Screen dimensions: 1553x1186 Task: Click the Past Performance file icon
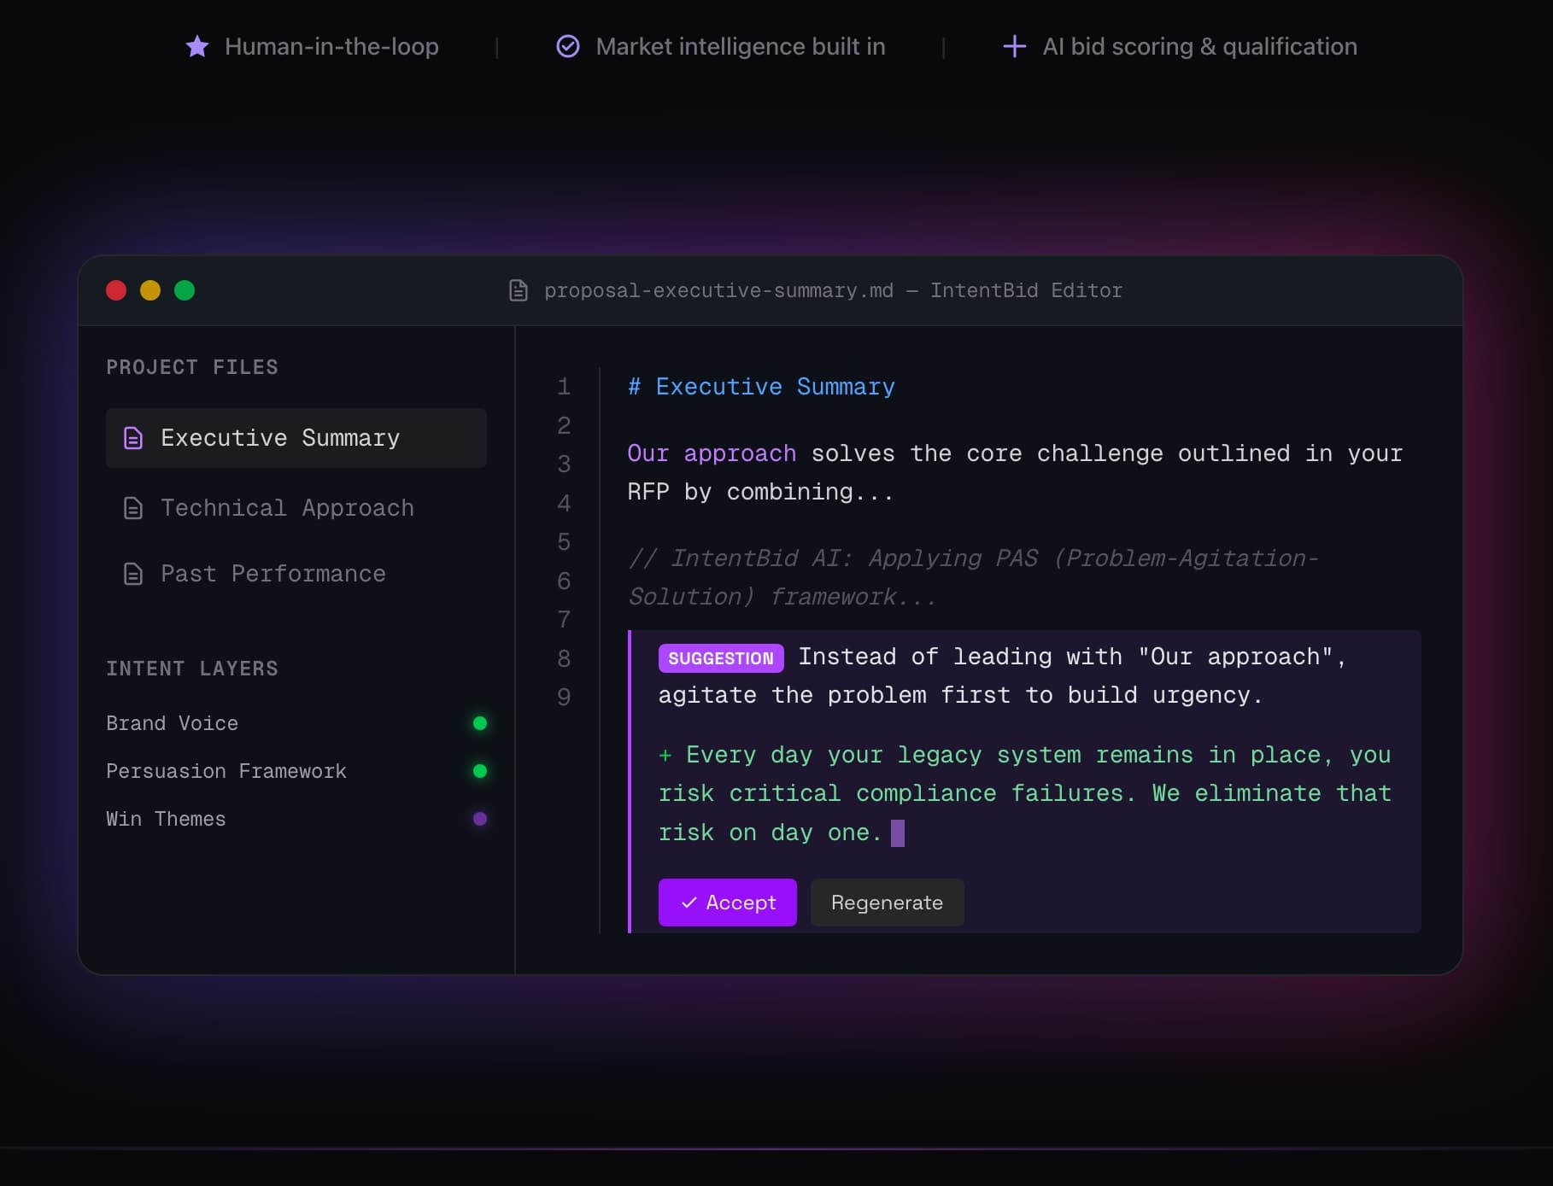click(x=133, y=574)
